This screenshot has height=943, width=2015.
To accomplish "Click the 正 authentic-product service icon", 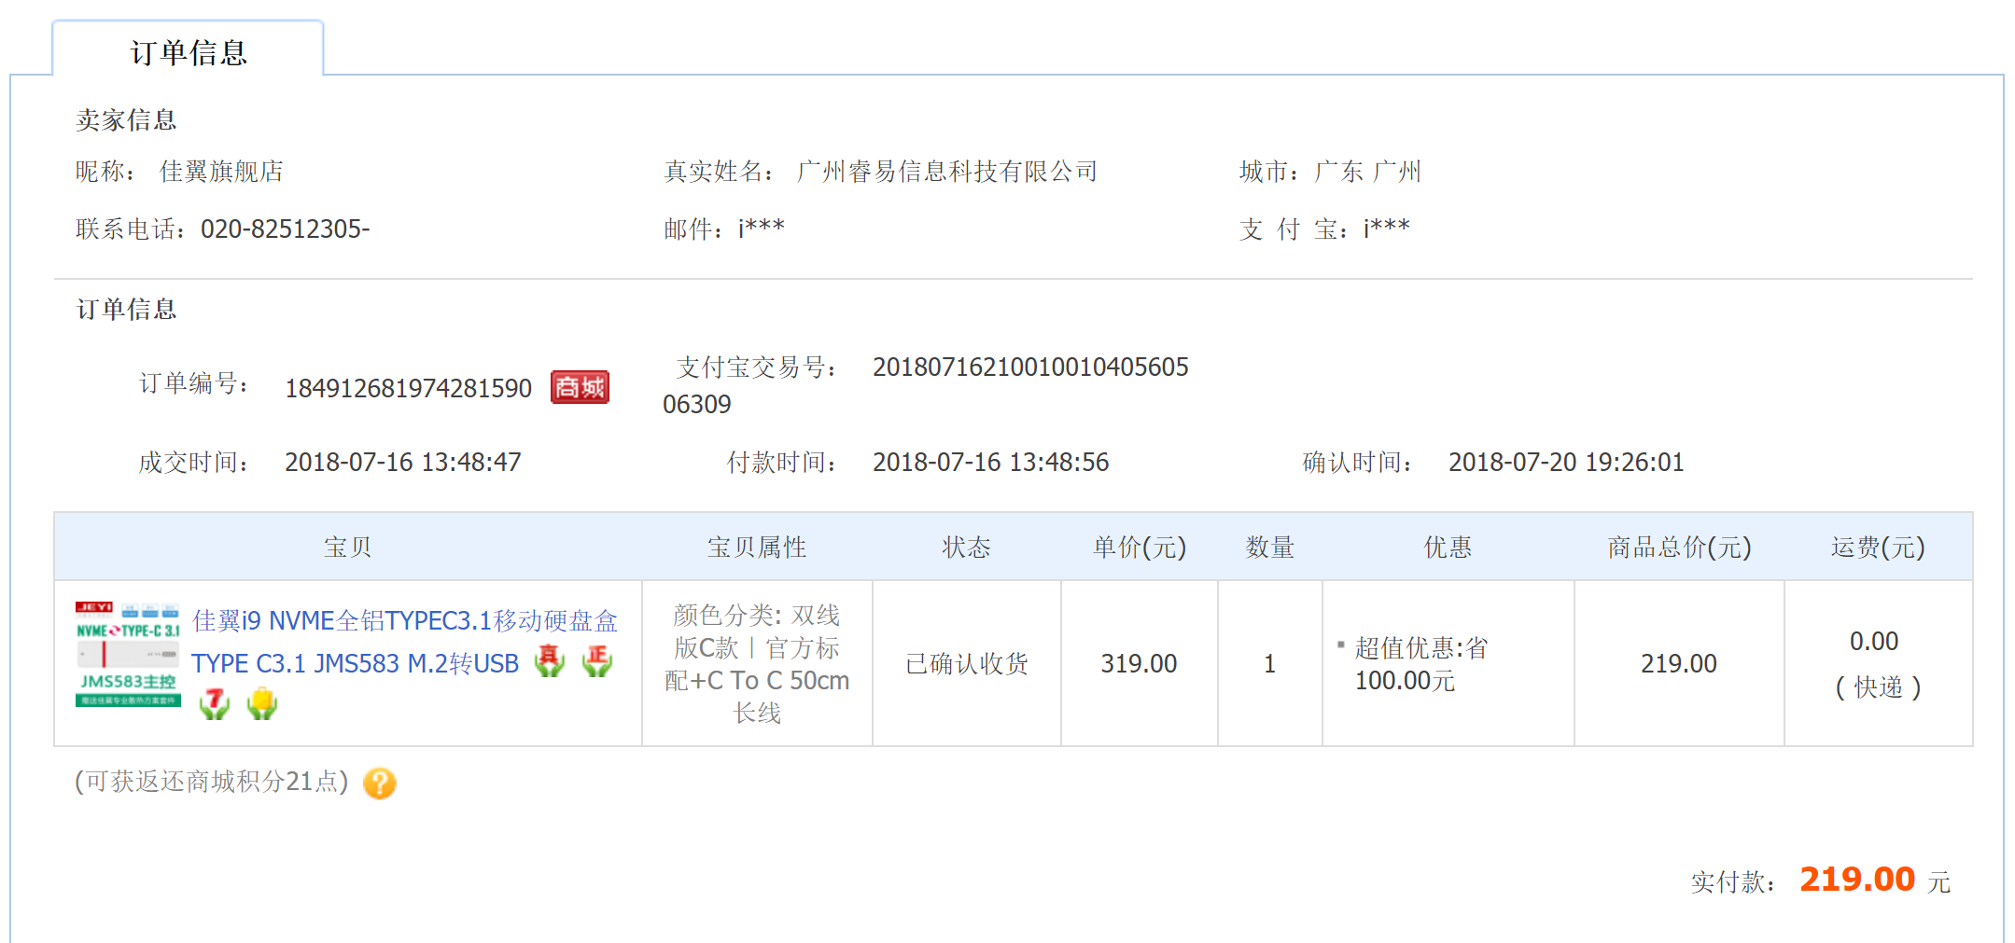I will click(597, 661).
